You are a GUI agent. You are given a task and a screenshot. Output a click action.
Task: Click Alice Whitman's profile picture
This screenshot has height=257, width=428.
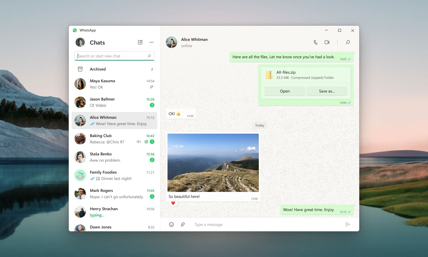point(171,42)
